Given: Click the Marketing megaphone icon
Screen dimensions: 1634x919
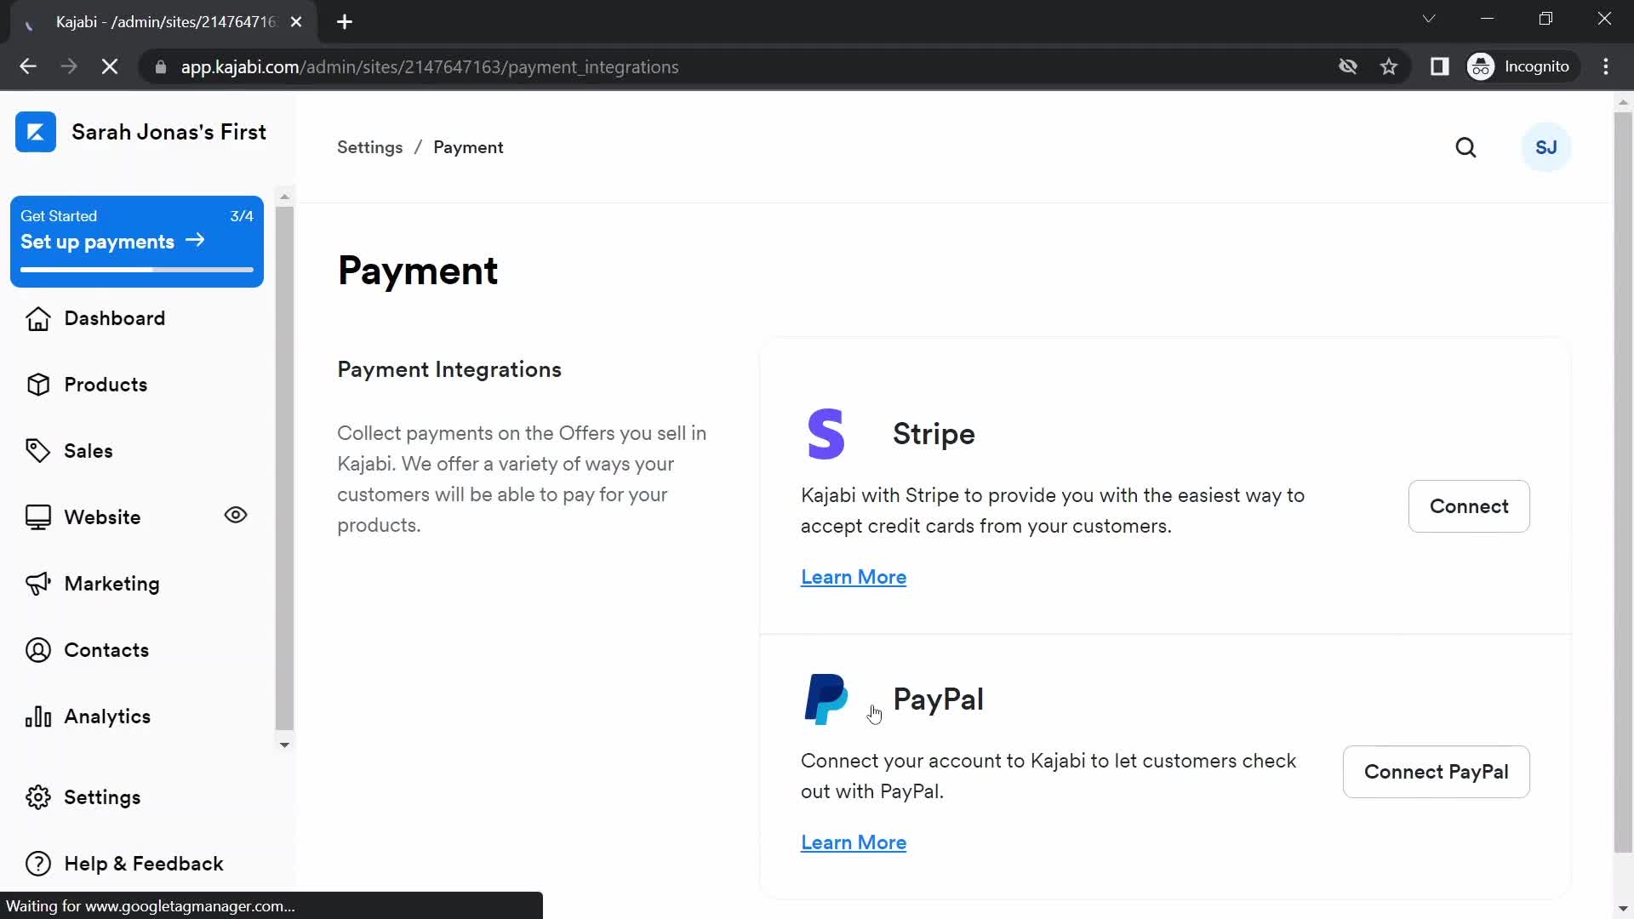Looking at the screenshot, I should pyautogui.click(x=38, y=584).
